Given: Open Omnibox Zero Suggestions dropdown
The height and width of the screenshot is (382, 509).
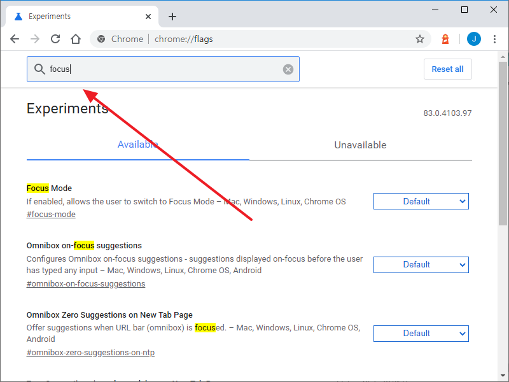Looking at the screenshot, I should coord(421,334).
